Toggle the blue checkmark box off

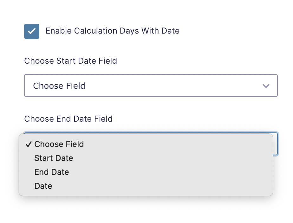pyautogui.click(x=32, y=31)
